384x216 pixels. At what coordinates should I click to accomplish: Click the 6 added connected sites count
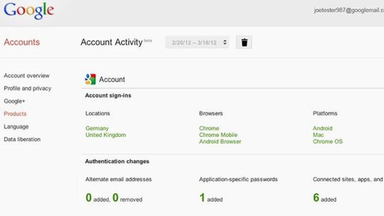click(x=324, y=198)
